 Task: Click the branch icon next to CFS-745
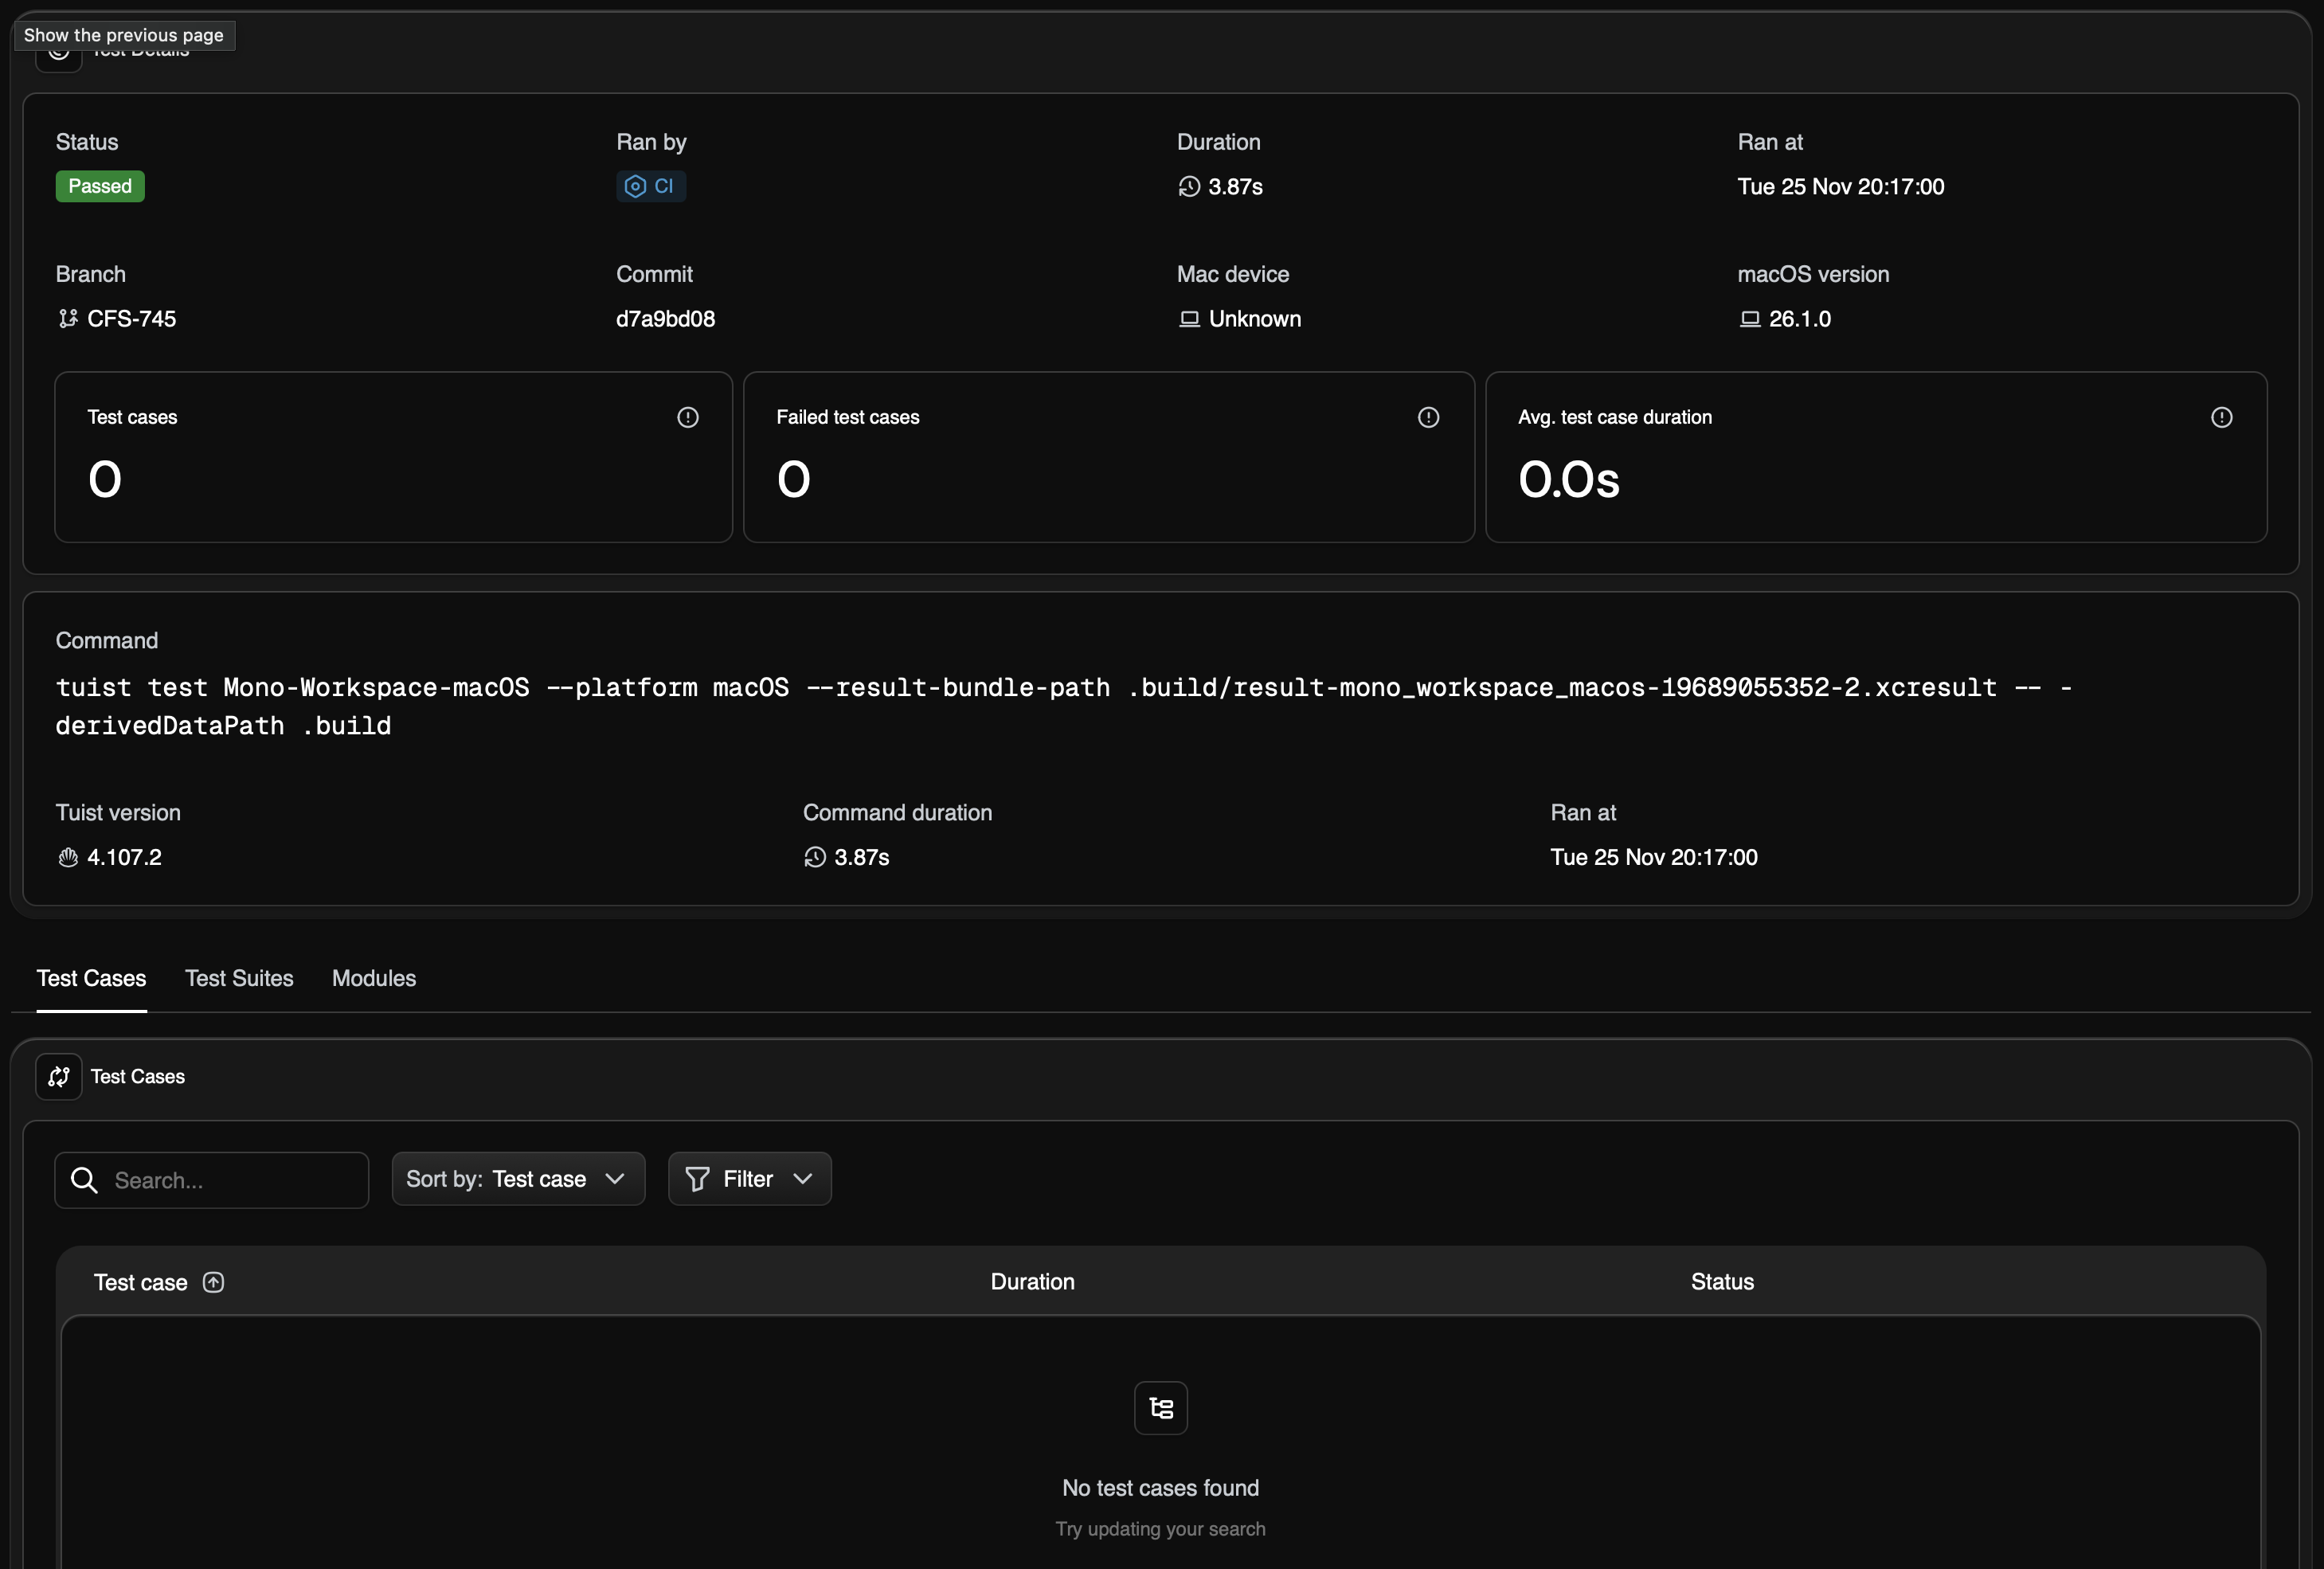click(x=68, y=319)
